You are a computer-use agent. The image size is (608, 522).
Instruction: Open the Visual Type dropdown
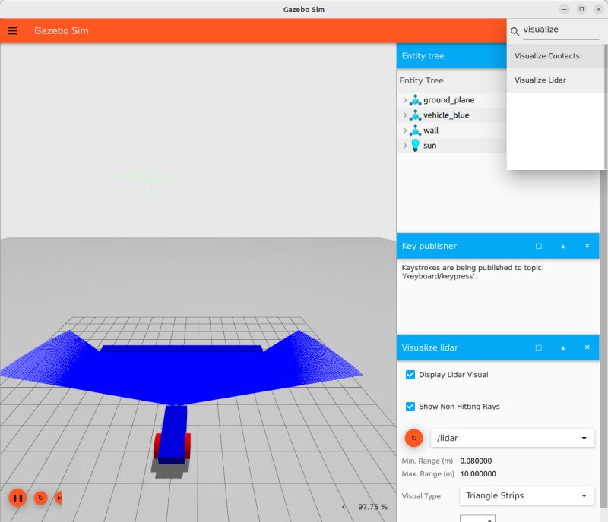click(526, 495)
